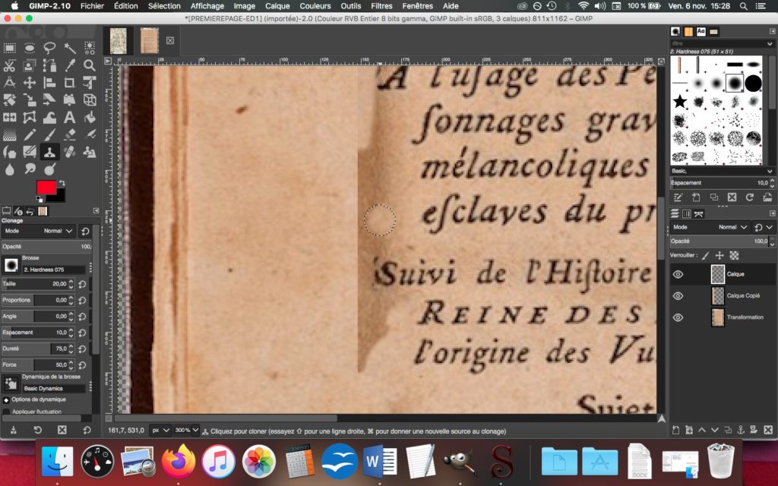The image size is (778, 486).
Task: Select the Warp Transform wave tool
Action: click(49, 118)
